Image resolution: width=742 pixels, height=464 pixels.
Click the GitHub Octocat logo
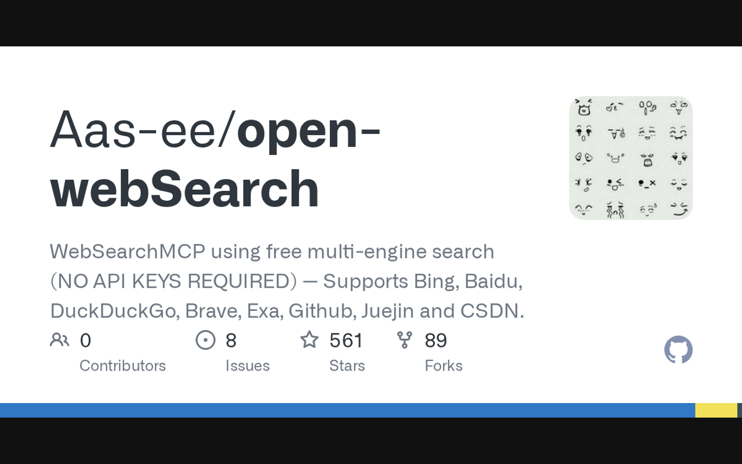(x=678, y=350)
